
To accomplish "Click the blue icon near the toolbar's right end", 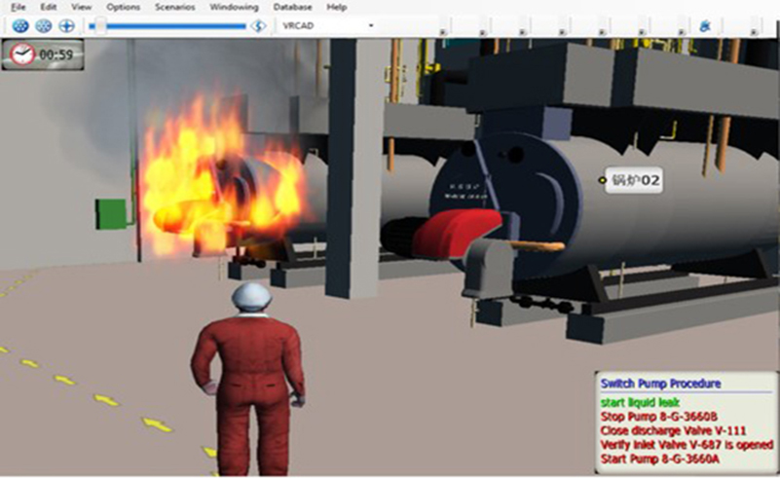I will 705,26.
